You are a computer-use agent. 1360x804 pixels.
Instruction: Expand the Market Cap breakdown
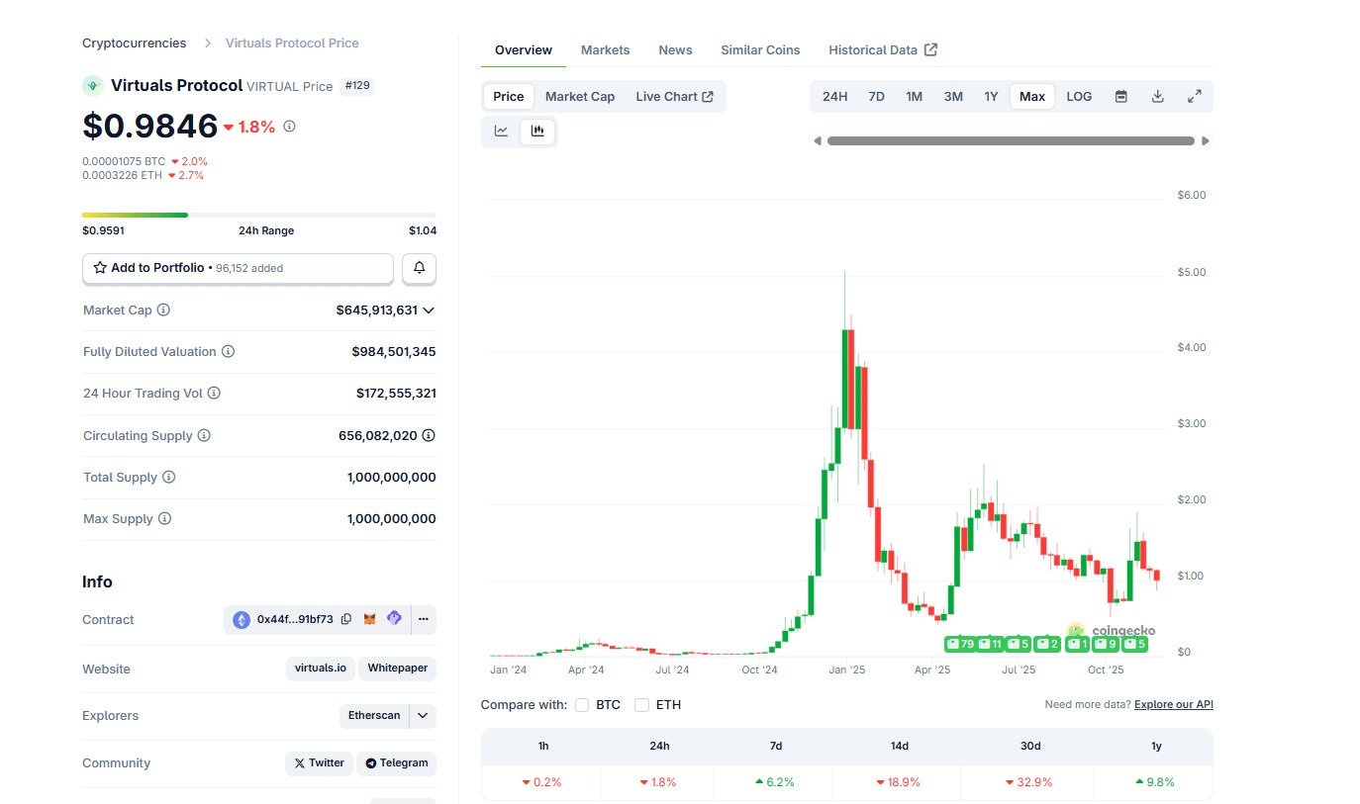[428, 310]
